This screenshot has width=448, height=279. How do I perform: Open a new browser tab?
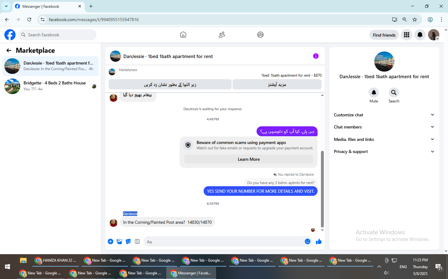click(x=91, y=6)
